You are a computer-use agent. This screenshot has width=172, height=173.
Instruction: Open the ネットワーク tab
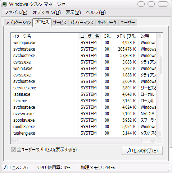[107, 23]
